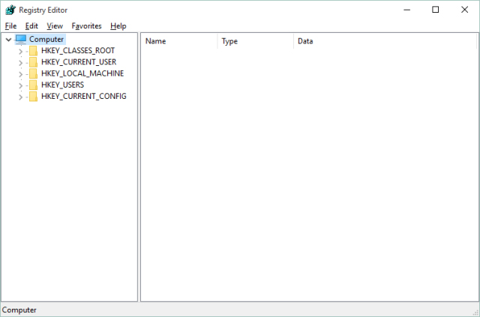
Task: Open the Edit menu
Action: point(31,26)
